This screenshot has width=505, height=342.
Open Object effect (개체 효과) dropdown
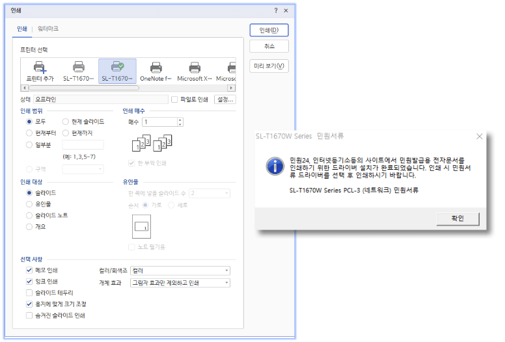point(180,283)
